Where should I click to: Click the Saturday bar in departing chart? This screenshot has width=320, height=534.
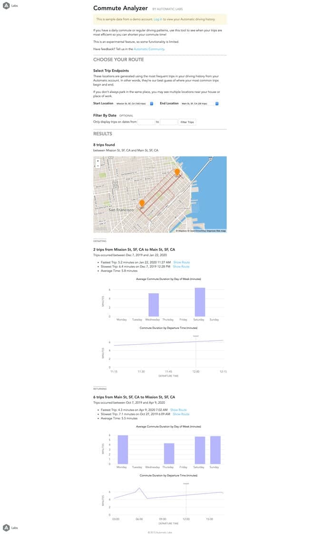(200, 302)
